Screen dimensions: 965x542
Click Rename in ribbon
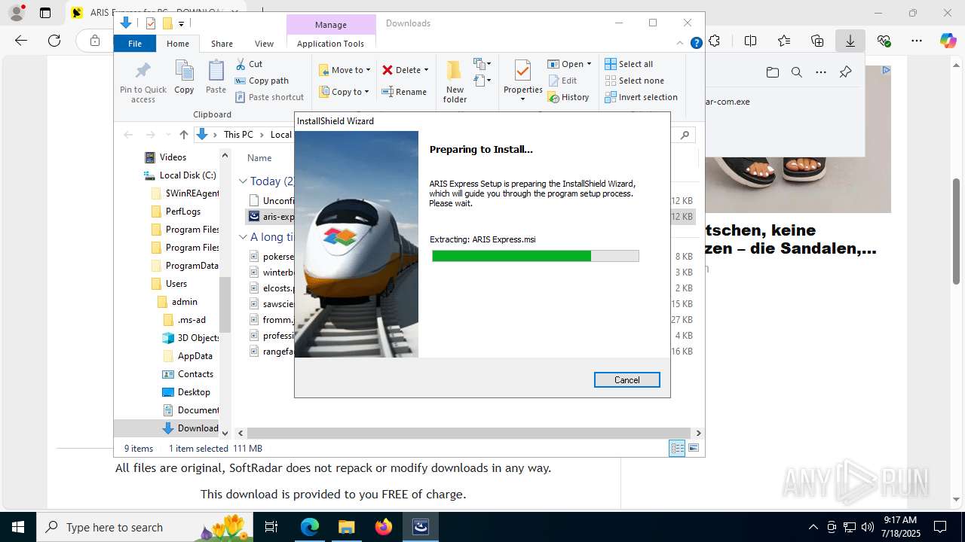point(404,92)
